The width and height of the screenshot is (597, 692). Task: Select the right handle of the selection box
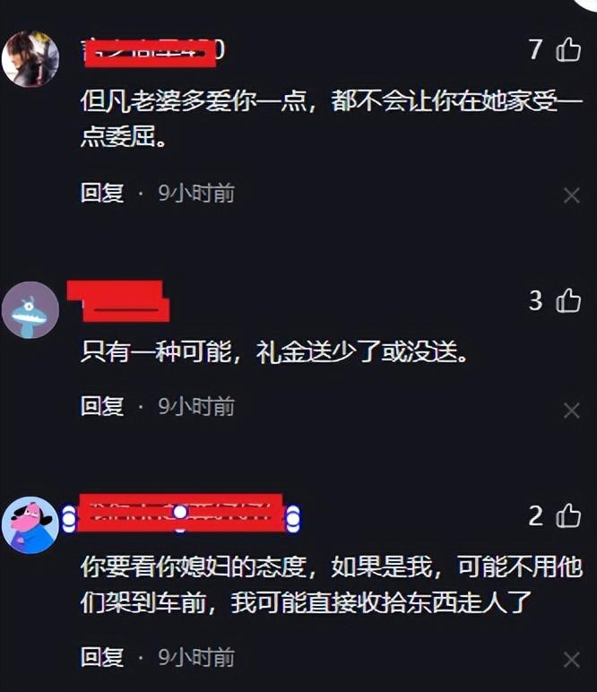pyautogui.click(x=293, y=519)
